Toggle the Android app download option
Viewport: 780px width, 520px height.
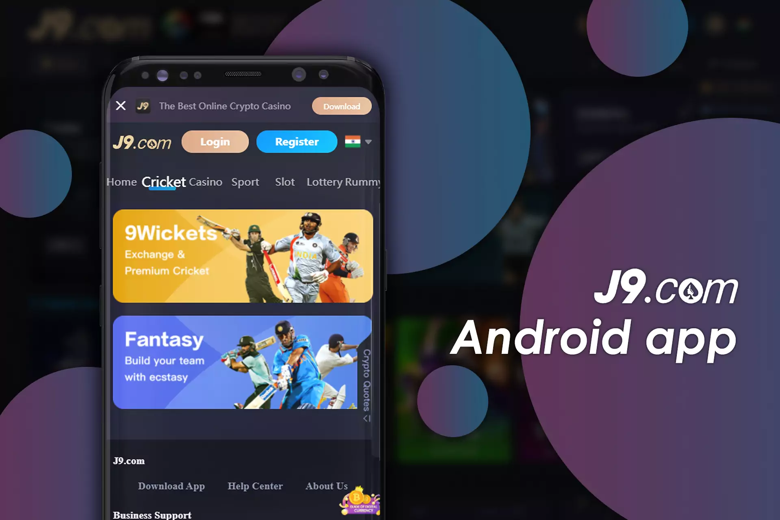click(342, 106)
